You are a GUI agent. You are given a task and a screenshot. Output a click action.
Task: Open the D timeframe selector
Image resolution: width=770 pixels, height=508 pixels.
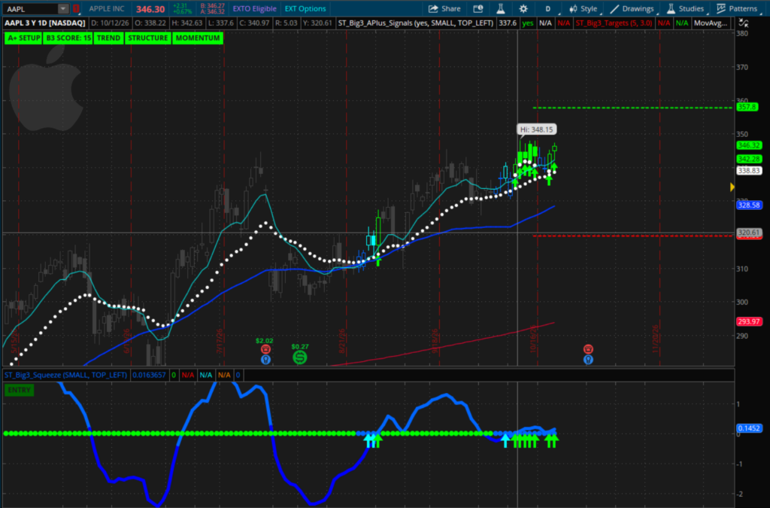(548, 9)
